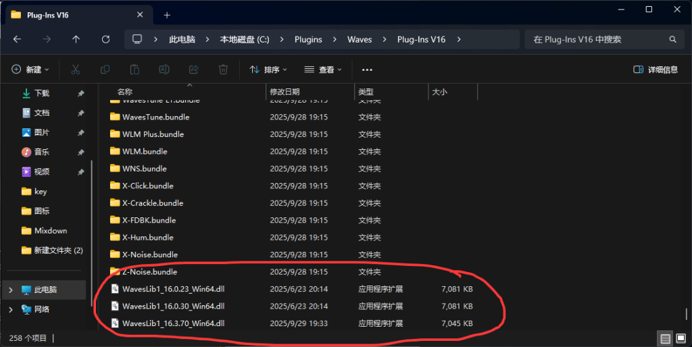The image size is (692, 347).
Task: Select WavesLib1_16.3.70_Win64.dll file
Action: tap(174, 323)
